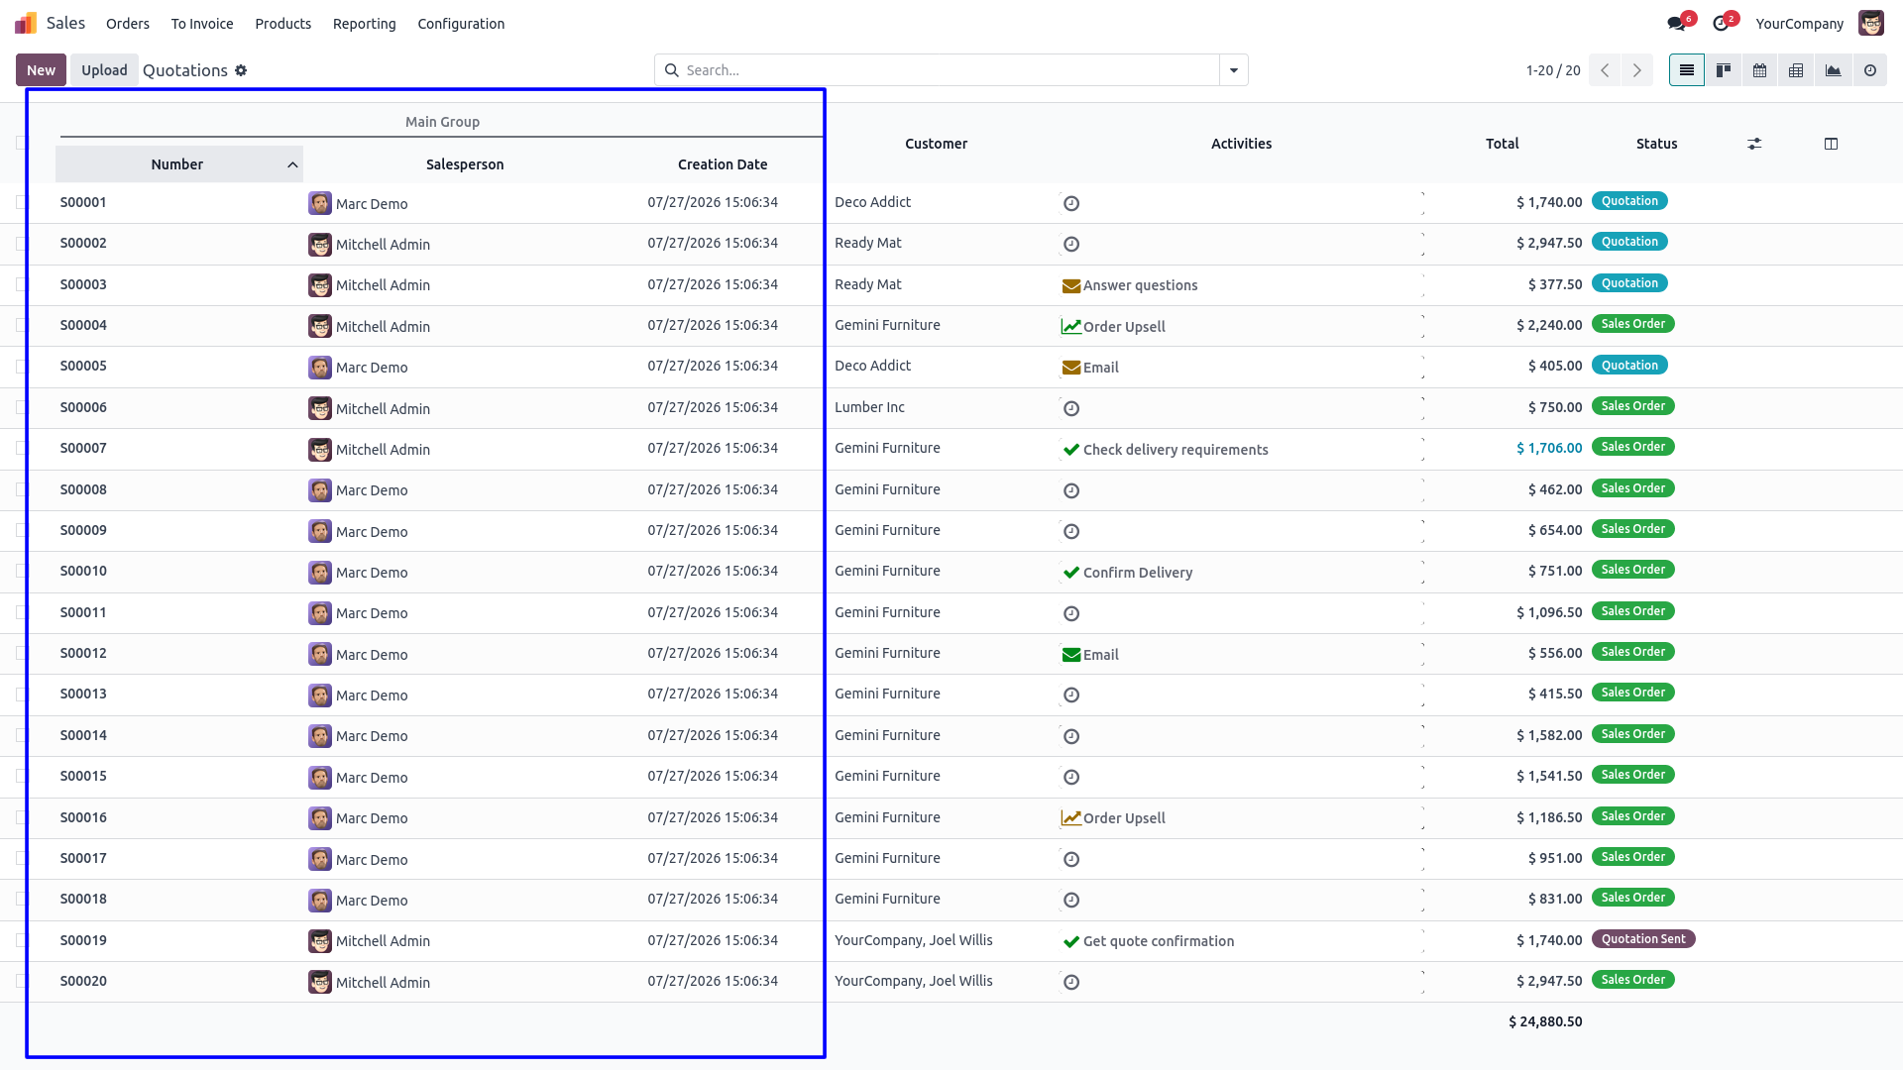Toggle the select-all header checkbox
This screenshot has height=1070, width=1903.
22,143
